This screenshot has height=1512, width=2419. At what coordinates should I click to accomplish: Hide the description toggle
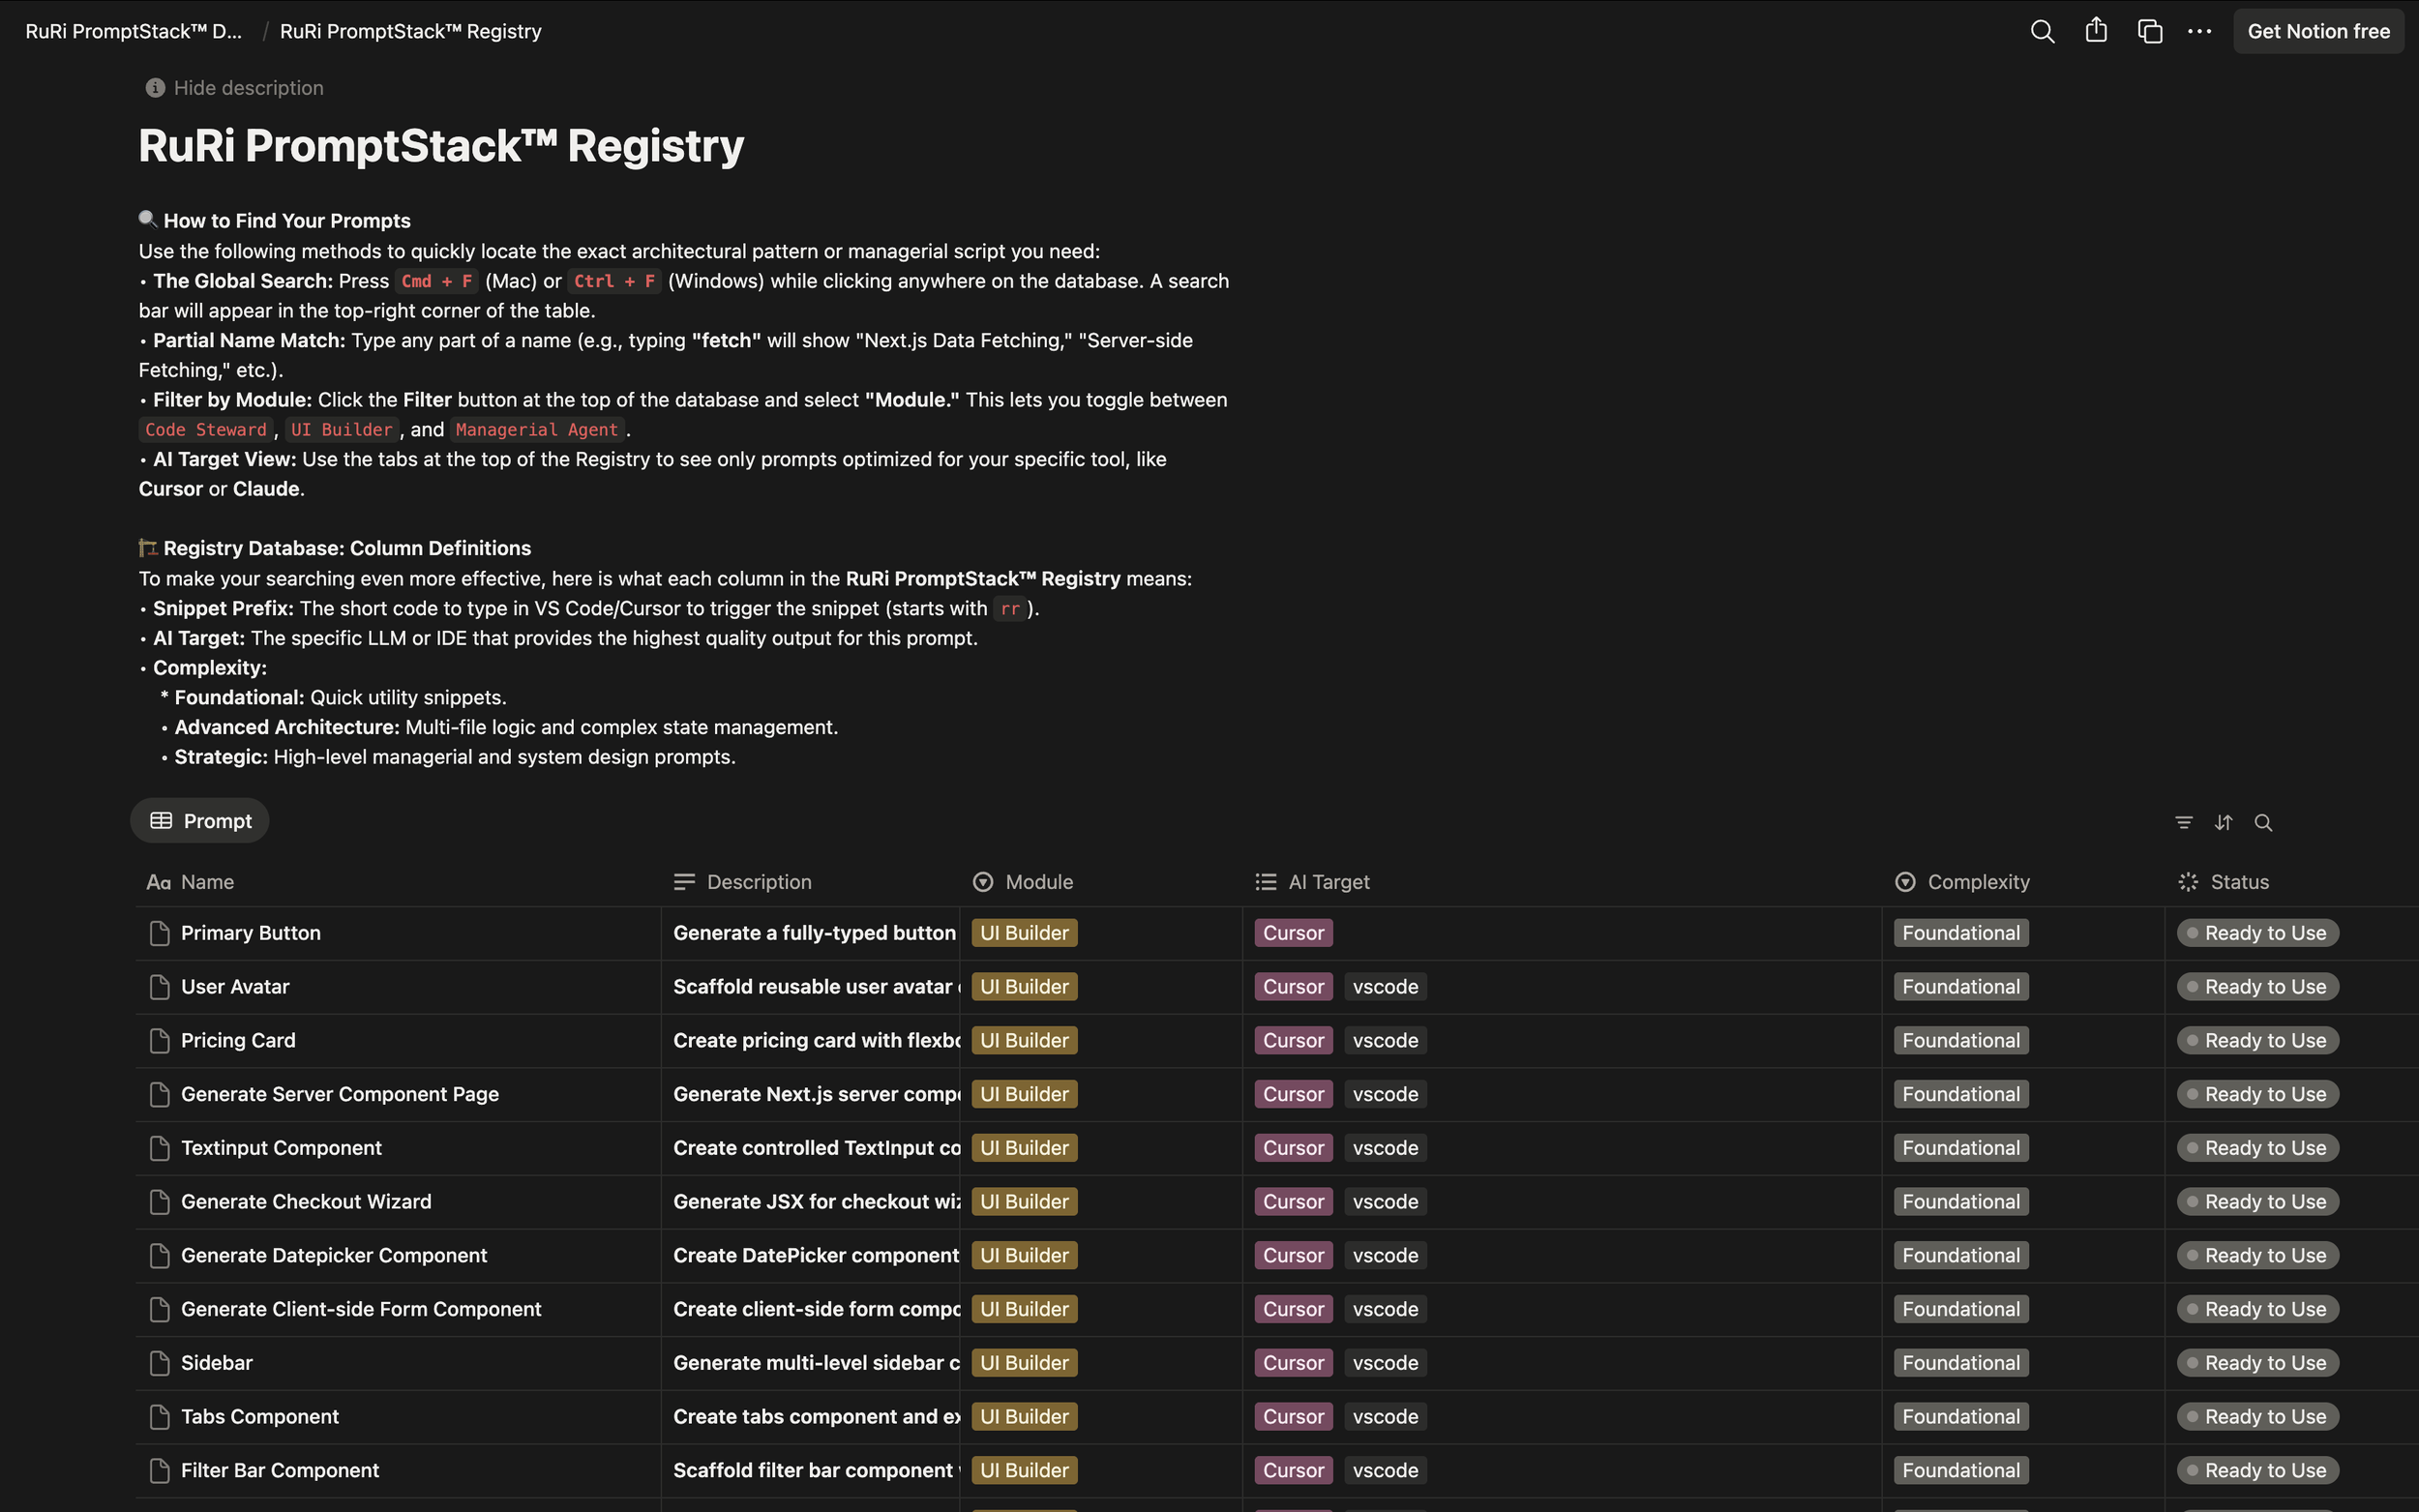(x=234, y=88)
